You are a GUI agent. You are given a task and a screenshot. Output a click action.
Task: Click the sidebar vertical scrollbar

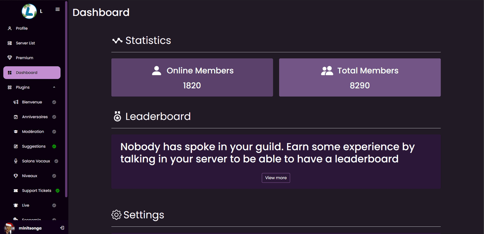coord(66,99)
